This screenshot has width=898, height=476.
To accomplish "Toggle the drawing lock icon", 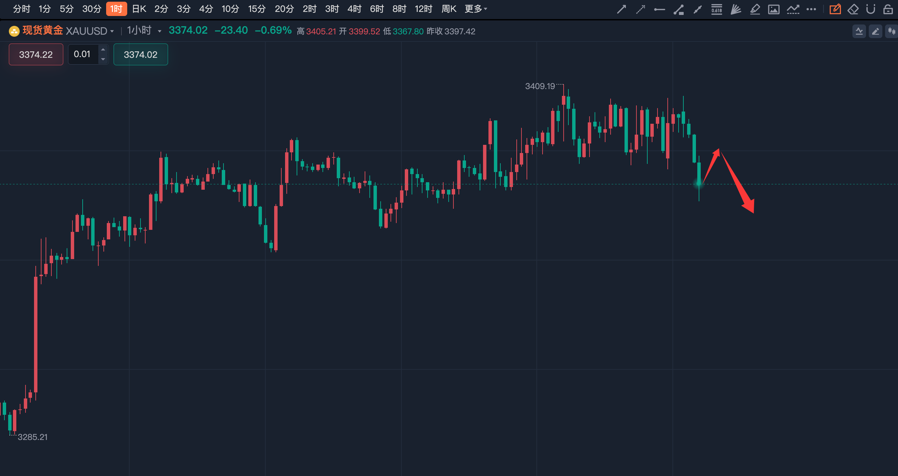I will (x=888, y=9).
